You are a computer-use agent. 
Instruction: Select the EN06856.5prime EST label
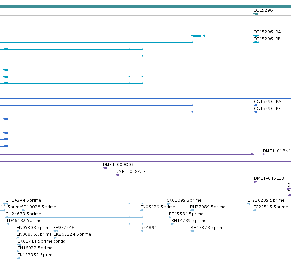34,234
